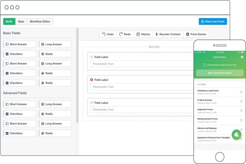
Task: Click the Undo arrow icon
Action: tap(104, 34)
